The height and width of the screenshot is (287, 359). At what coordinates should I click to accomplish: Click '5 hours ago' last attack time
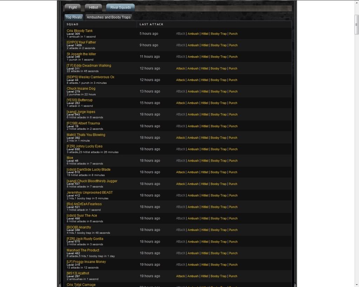pos(149,33)
